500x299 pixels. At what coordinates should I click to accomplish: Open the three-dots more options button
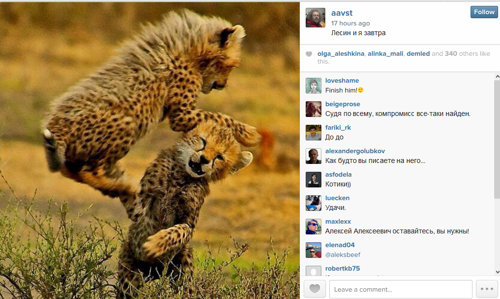487,289
